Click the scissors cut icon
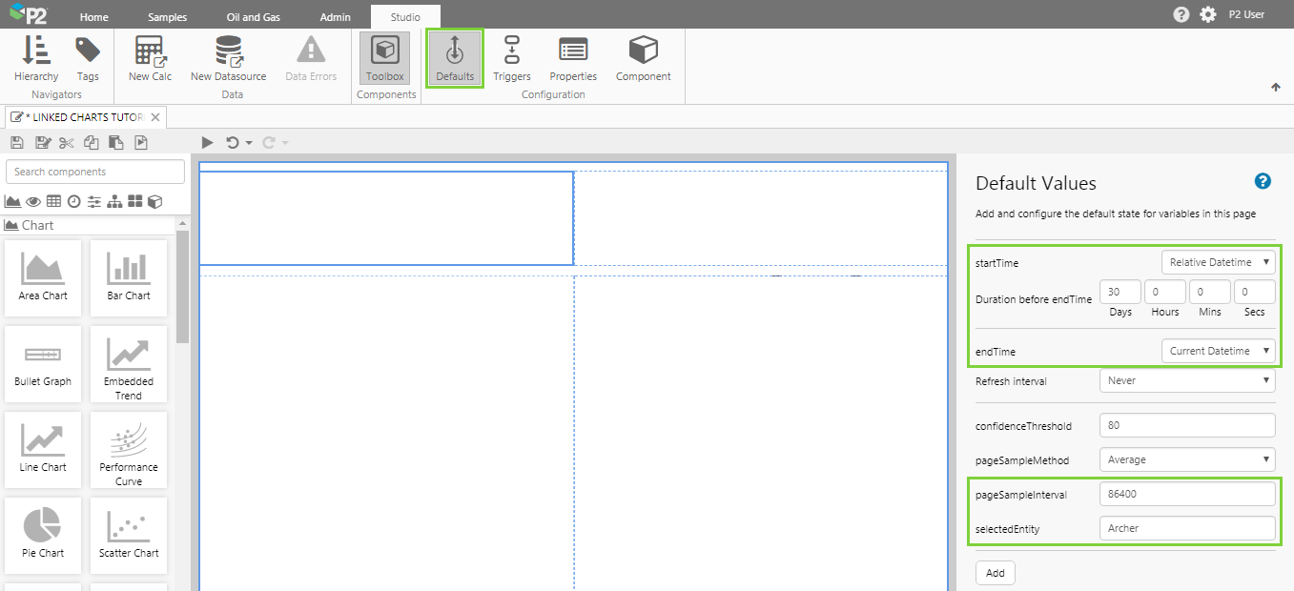This screenshot has width=1294, height=591. pos(66,143)
